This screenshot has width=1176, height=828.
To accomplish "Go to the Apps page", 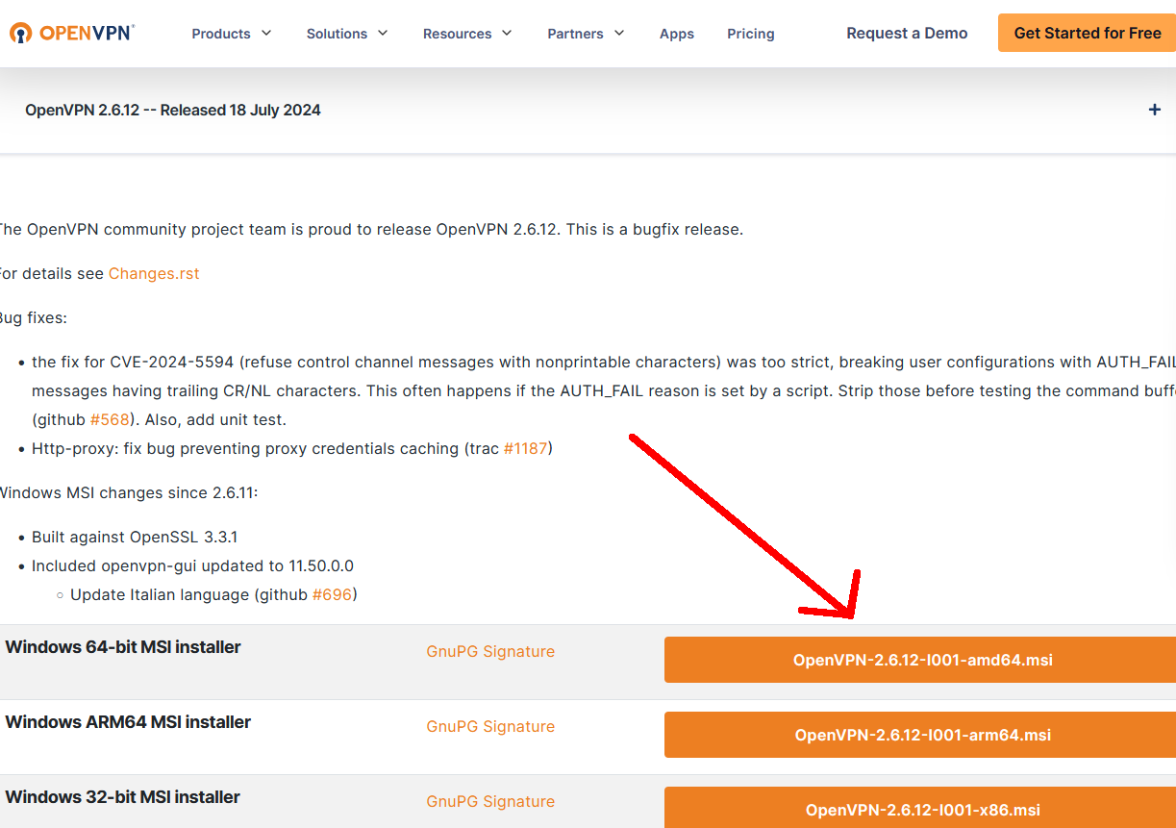I will coord(677,34).
